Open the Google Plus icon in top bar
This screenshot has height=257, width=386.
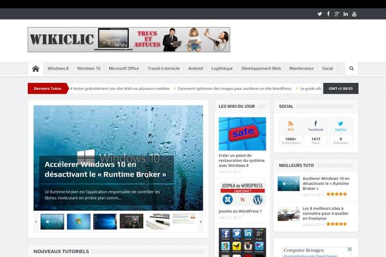(336, 13)
